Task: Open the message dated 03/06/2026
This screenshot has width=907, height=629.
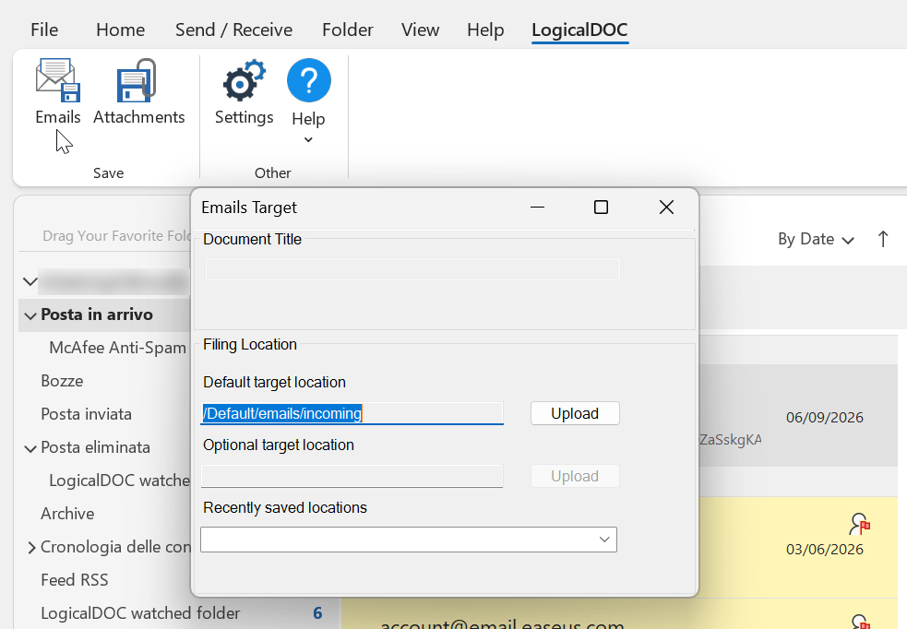Action: click(798, 547)
